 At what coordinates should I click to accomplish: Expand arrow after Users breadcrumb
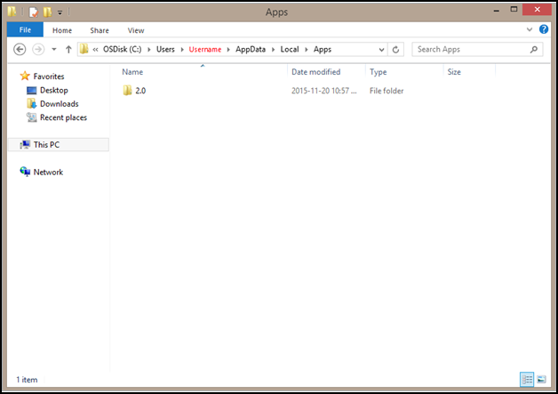182,50
